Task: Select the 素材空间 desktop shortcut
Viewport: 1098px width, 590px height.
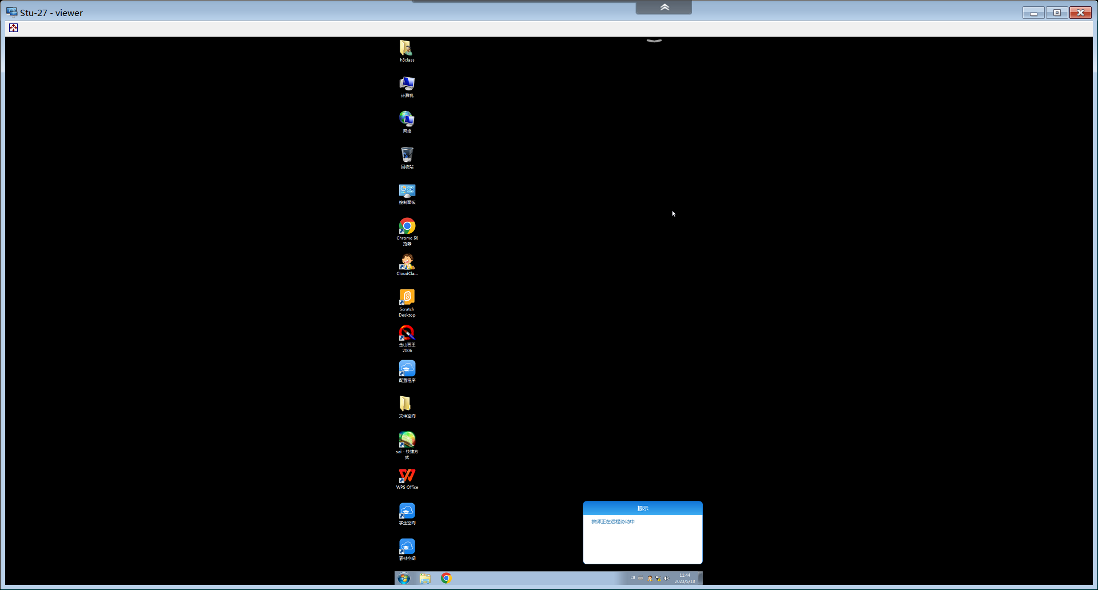Action: [407, 549]
